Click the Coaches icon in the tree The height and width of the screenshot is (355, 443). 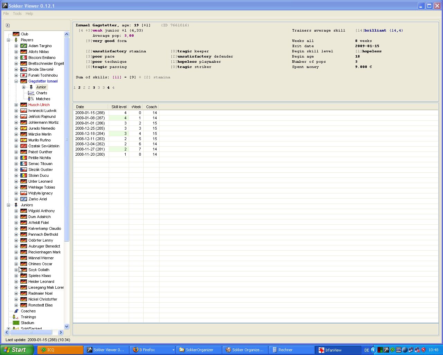click(x=16, y=311)
